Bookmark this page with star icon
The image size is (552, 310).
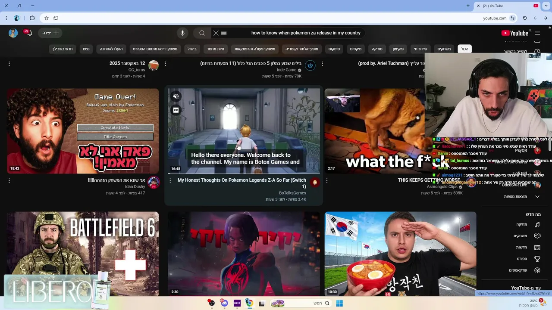coord(47,18)
